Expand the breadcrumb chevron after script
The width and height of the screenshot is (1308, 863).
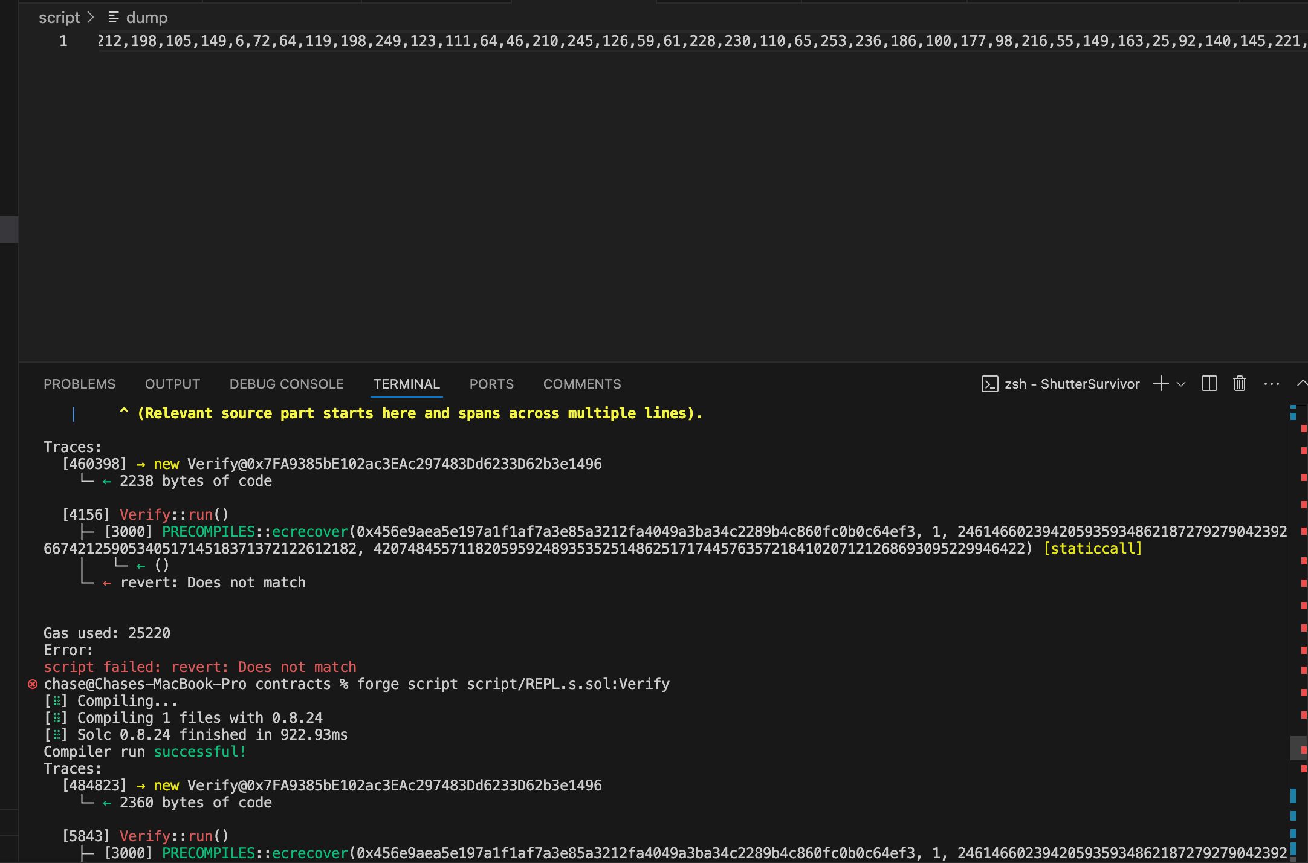point(91,18)
